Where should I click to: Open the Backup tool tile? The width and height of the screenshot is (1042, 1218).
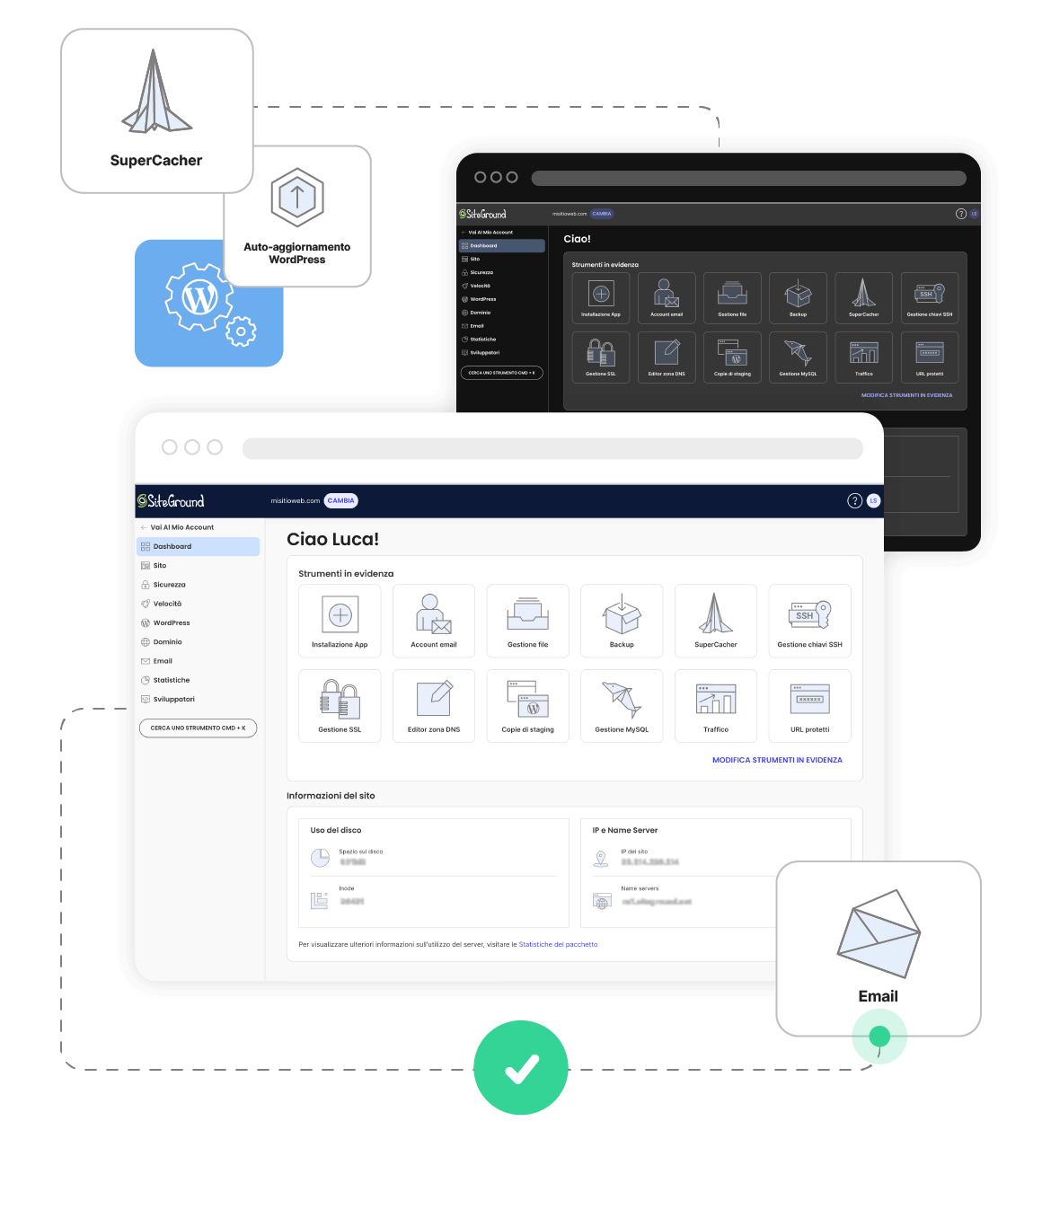[622, 621]
